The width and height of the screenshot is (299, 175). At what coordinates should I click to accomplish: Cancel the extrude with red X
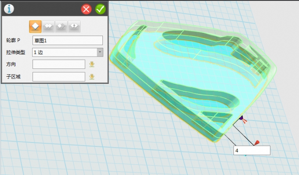pyautogui.click(x=86, y=9)
